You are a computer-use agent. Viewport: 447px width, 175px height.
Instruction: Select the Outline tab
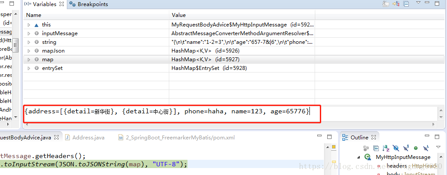[x=355, y=138]
